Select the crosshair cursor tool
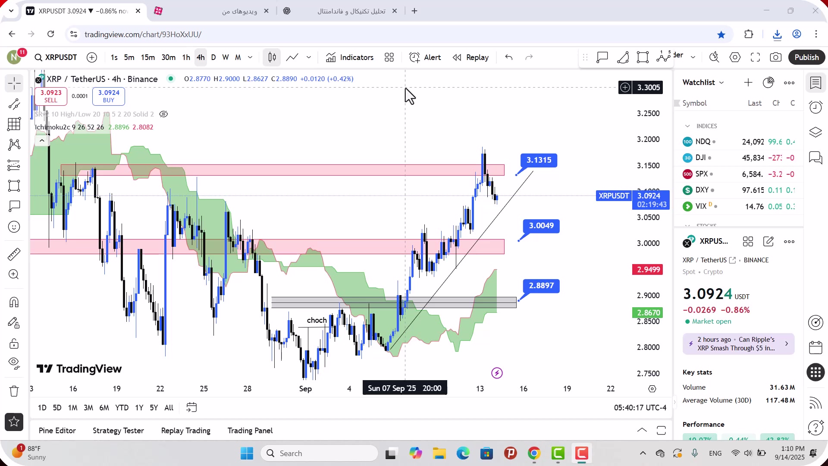The height and width of the screenshot is (466, 828). click(14, 83)
